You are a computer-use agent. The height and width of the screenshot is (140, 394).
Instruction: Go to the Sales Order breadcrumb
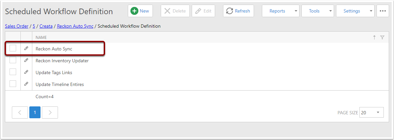(x=16, y=26)
